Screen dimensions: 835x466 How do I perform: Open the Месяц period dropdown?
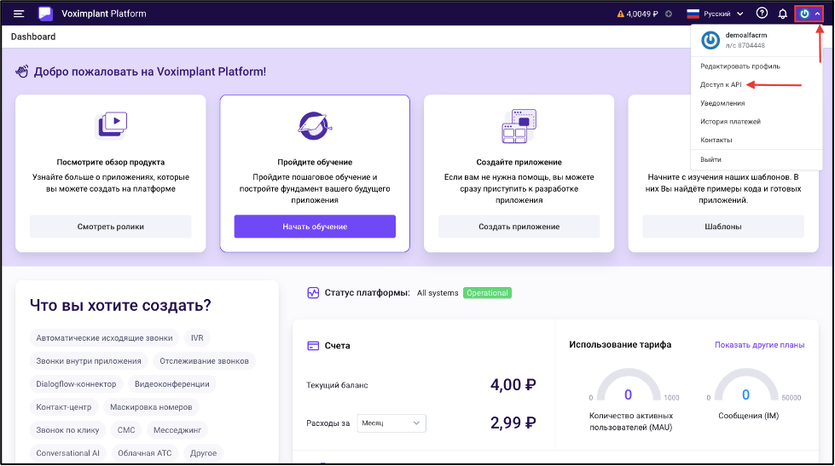(391, 423)
